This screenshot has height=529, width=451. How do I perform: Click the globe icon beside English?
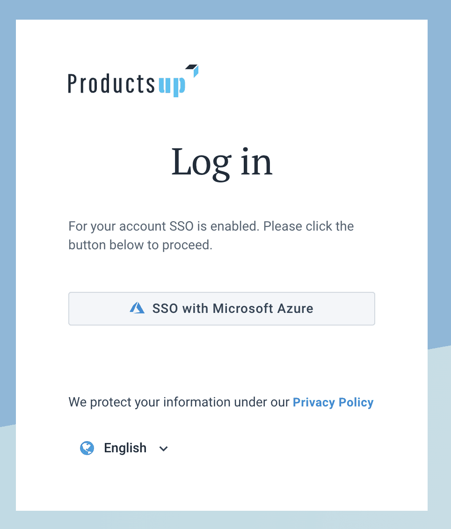[x=87, y=448]
